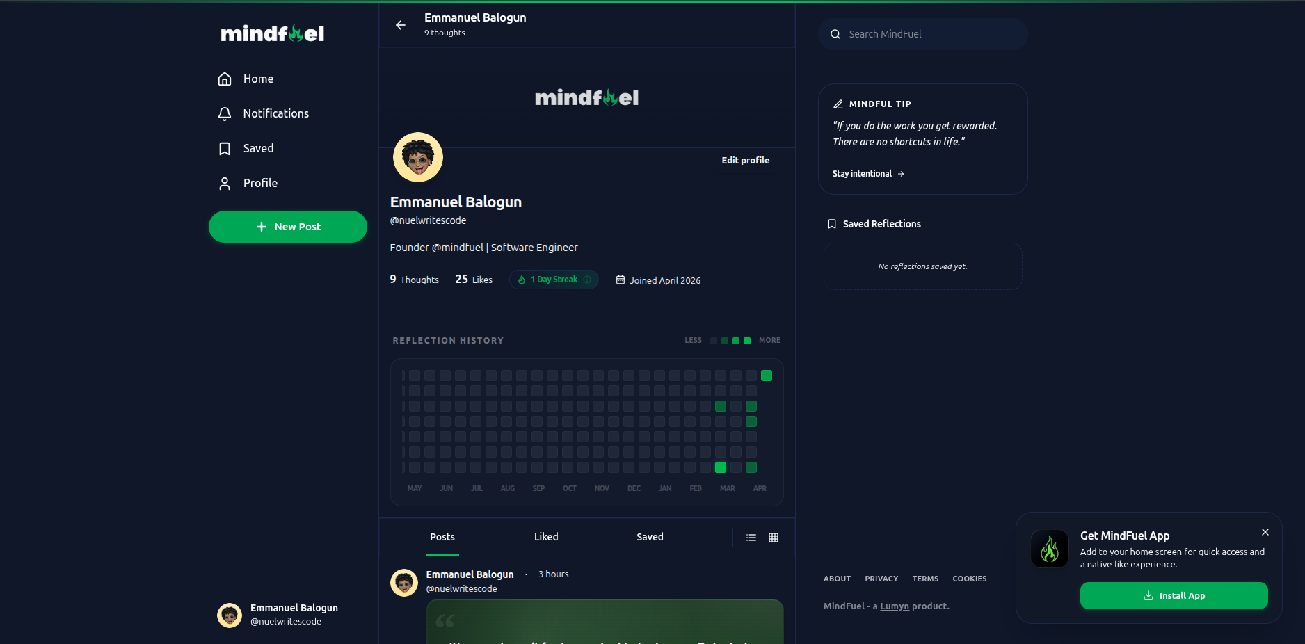Click the MindFuel app flame icon in popup
1305x644 pixels.
point(1050,549)
